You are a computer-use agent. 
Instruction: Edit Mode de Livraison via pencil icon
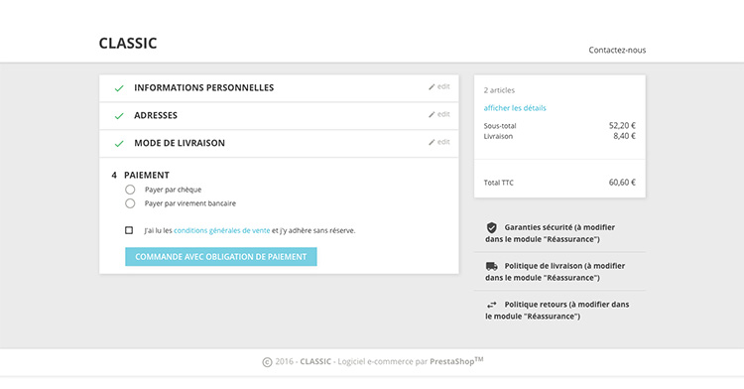432,142
